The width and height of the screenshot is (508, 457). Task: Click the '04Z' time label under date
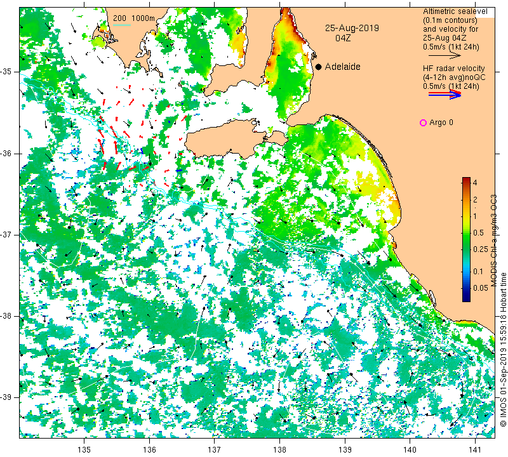click(343, 38)
